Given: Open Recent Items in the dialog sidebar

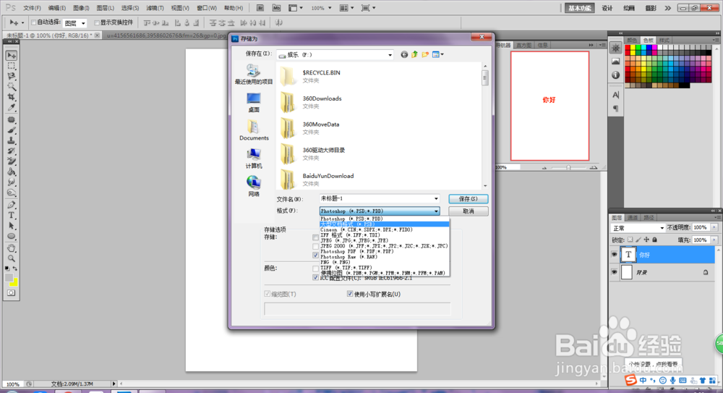Looking at the screenshot, I should click(x=254, y=75).
